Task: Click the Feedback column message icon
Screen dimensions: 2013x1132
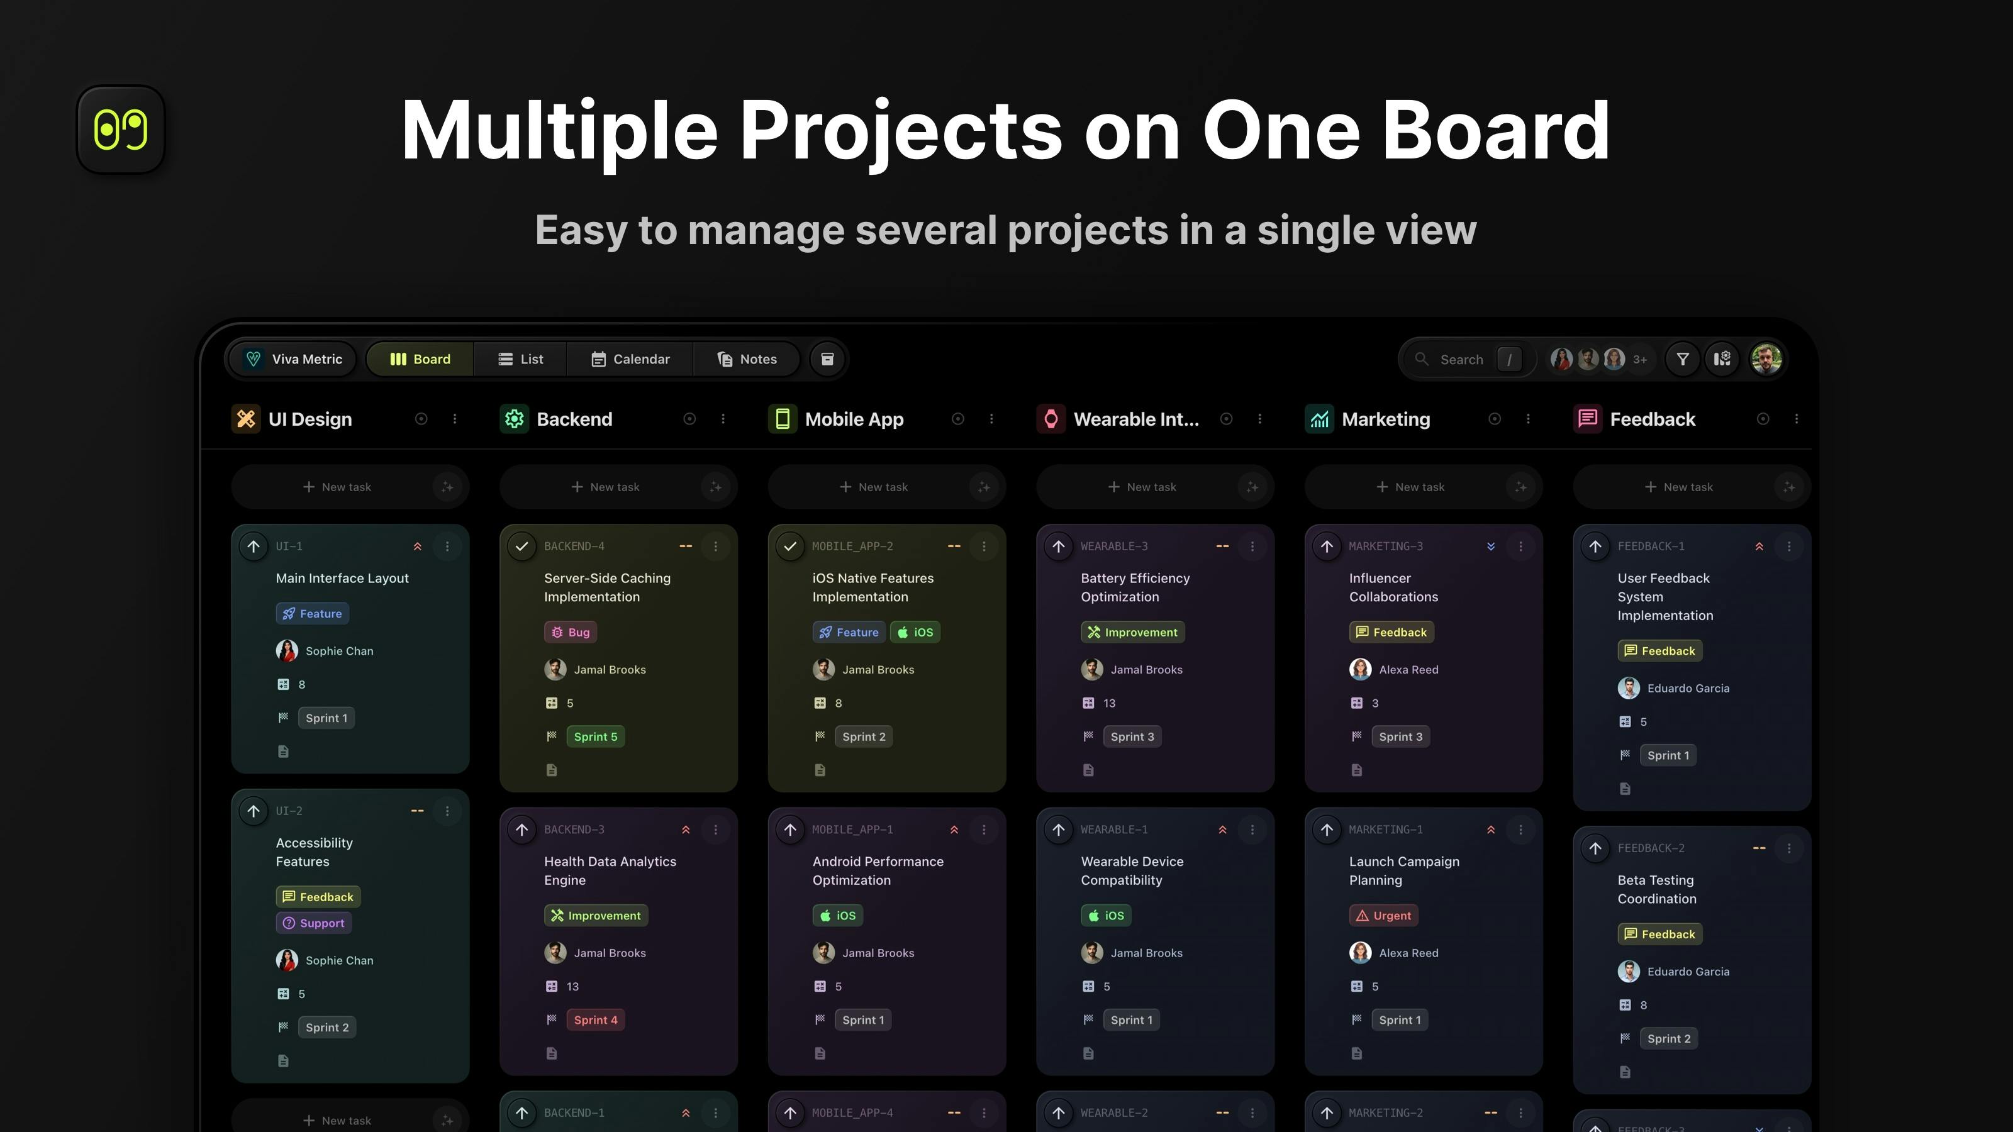Action: coord(1588,419)
